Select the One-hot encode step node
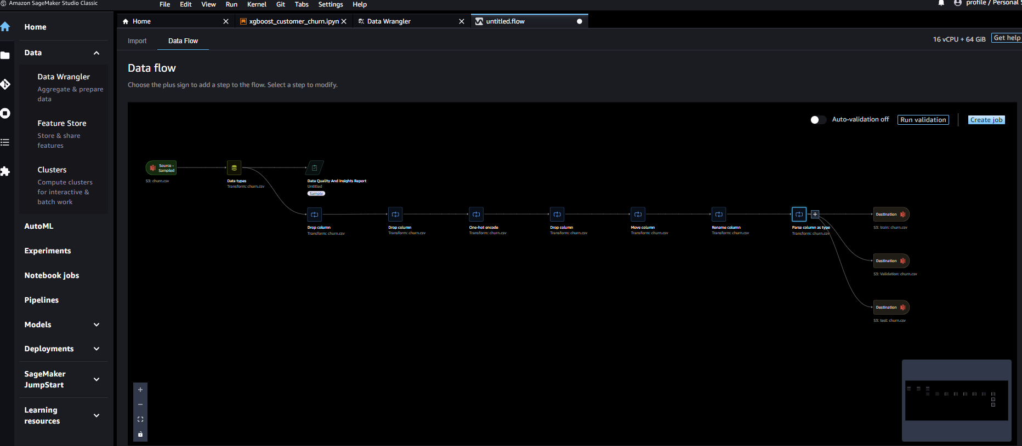This screenshot has height=446, width=1022. click(476, 215)
